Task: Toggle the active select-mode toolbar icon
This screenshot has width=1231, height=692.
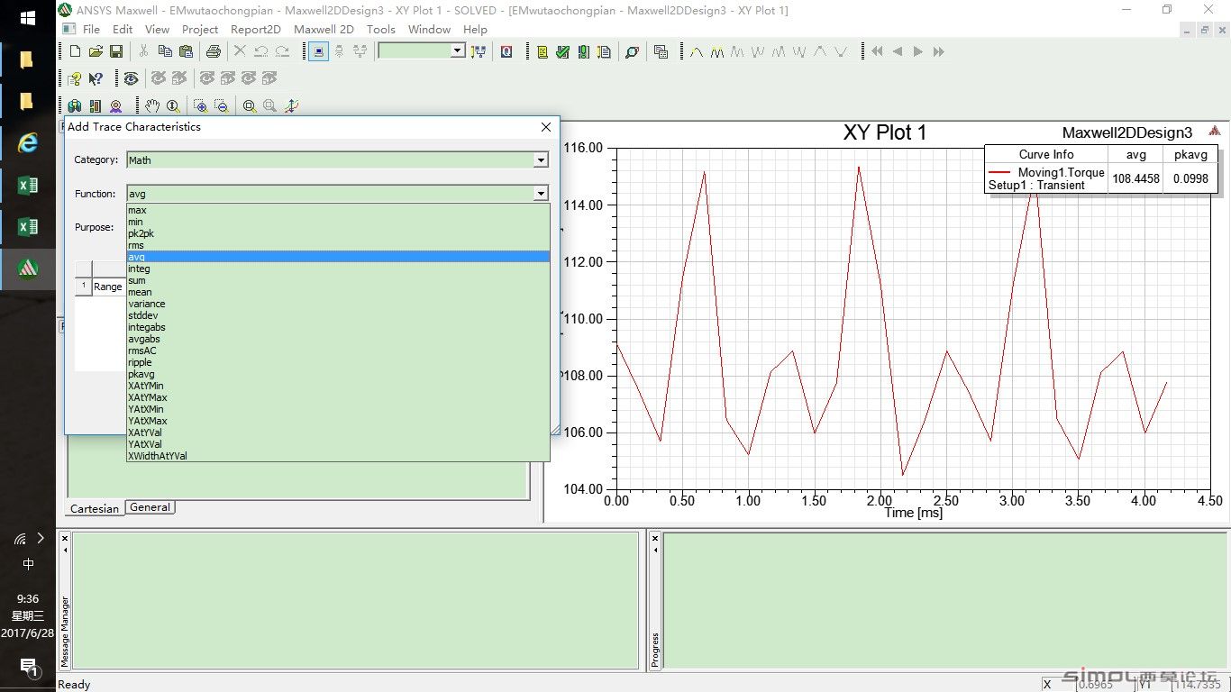Action: point(318,51)
